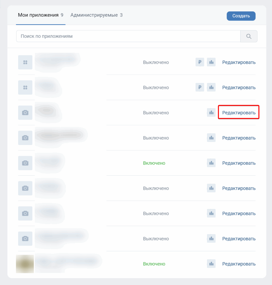Click the magnifier search icon

coord(249,36)
